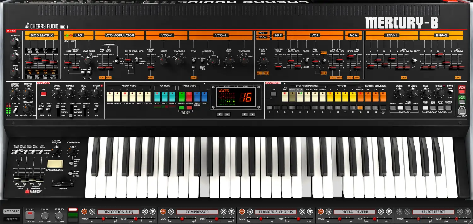Switch to the Effects view tab
The height and width of the screenshot is (224, 473).
coord(12,219)
